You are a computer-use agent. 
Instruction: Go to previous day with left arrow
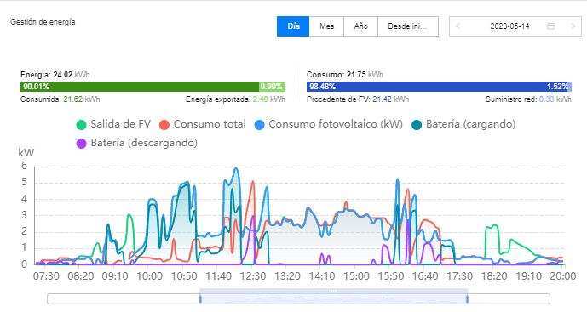pyautogui.click(x=458, y=26)
